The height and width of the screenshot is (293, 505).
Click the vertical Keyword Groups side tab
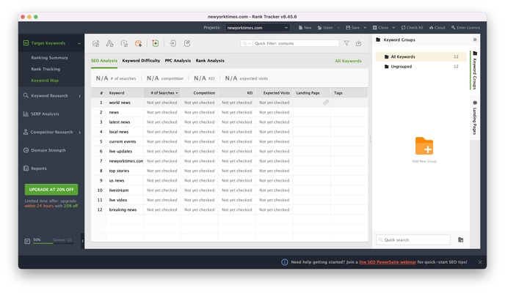(475, 70)
